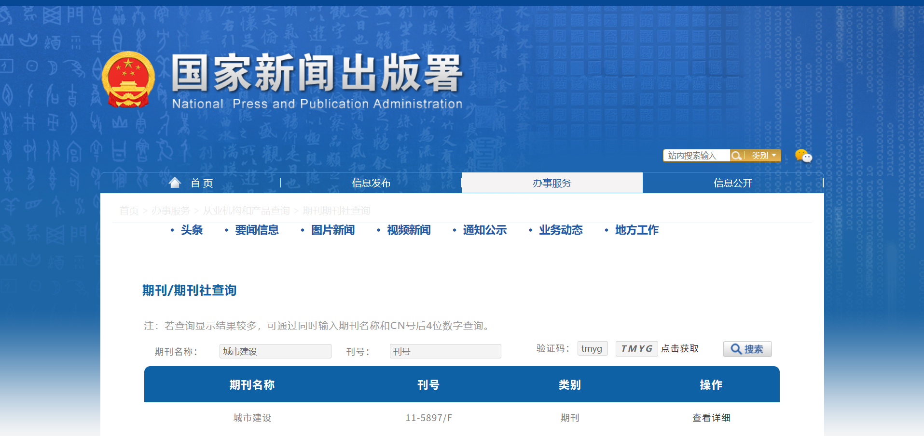Click the TMYG captcha image
Viewport: 924px width, 436px height.
[x=636, y=349]
